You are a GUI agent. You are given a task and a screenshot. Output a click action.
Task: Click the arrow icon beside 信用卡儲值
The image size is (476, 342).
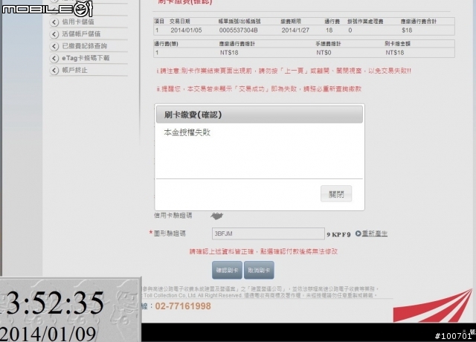coord(54,22)
